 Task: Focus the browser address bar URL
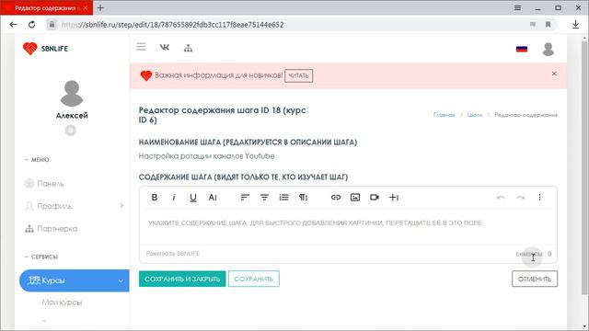click(x=172, y=25)
